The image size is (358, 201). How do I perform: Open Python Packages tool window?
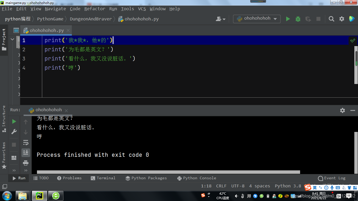coord(146,178)
